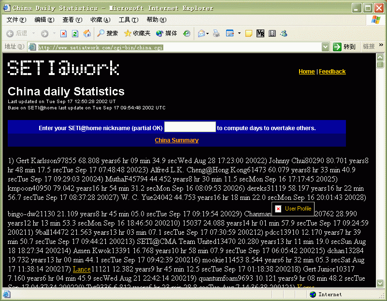Open the Lance user link
The width and height of the screenshot is (387, 301).
[82, 269]
